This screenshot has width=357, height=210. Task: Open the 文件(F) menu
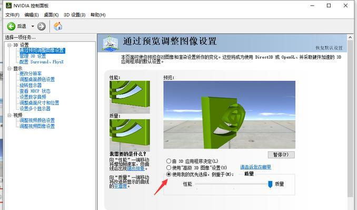tap(12, 15)
